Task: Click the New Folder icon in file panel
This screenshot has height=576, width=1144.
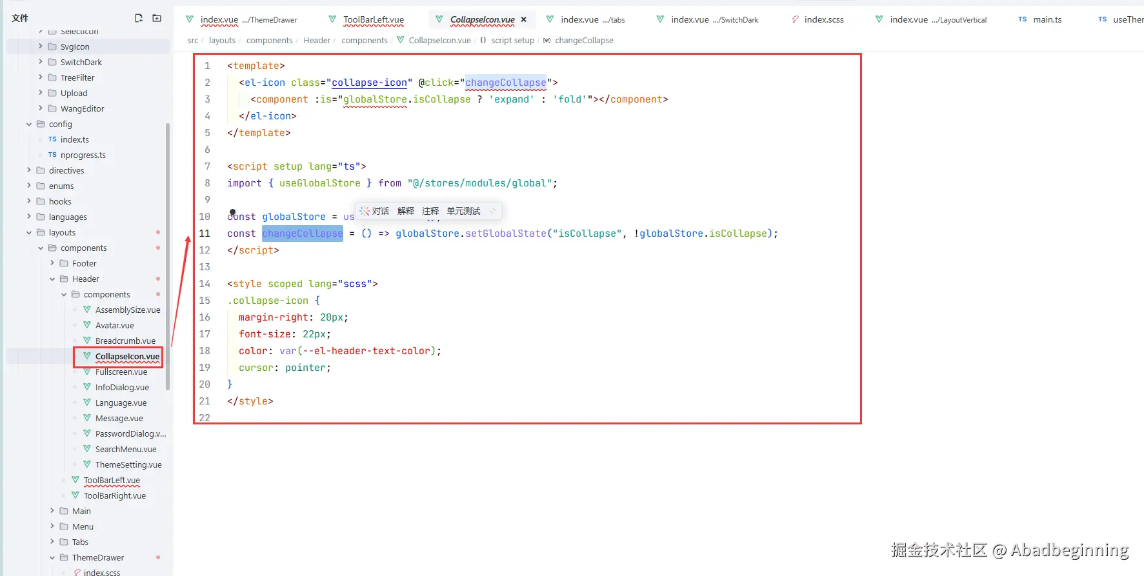Action: click(x=157, y=18)
